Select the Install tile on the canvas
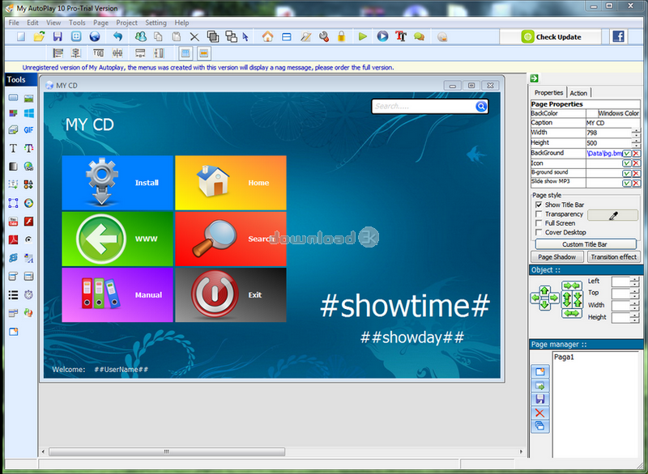This screenshot has height=474, width=648. (117, 183)
